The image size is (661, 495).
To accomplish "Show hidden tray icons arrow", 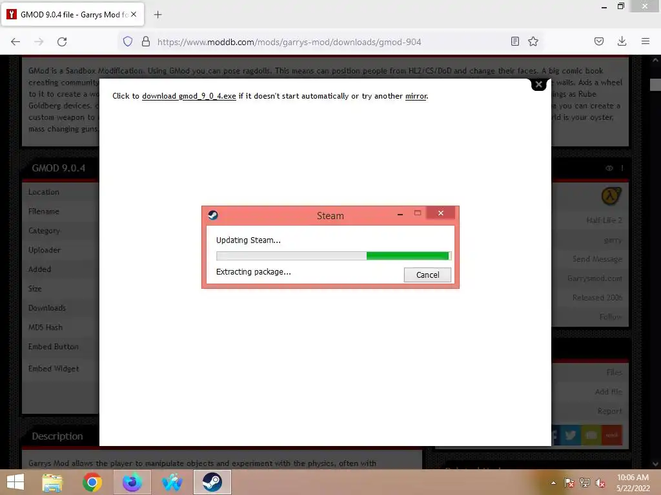I will click(553, 483).
